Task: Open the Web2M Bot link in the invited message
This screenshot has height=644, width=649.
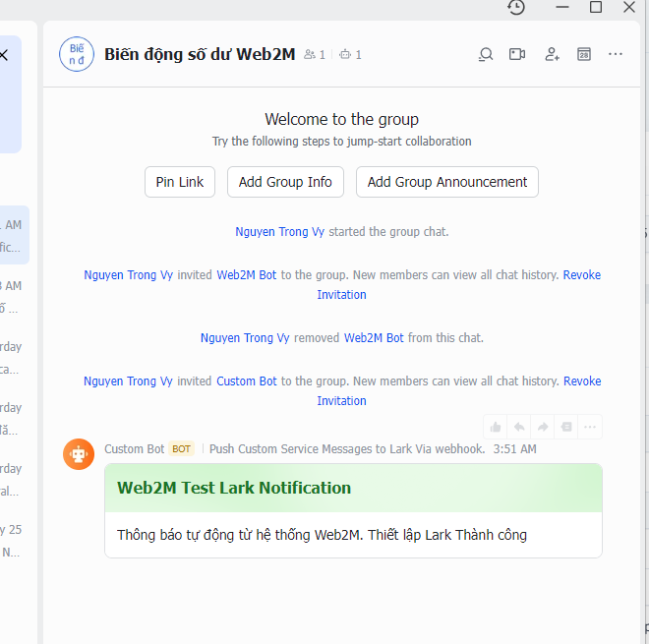Action: click(246, 275)
